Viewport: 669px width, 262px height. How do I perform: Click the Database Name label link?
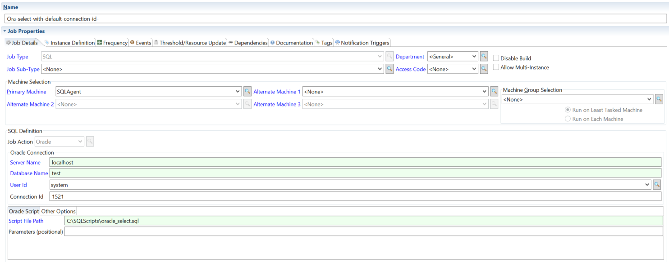coord(29,173)
